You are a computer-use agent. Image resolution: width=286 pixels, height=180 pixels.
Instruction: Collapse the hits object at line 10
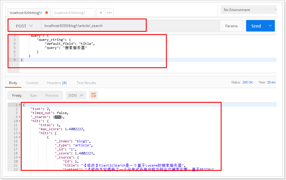point(19,121)
